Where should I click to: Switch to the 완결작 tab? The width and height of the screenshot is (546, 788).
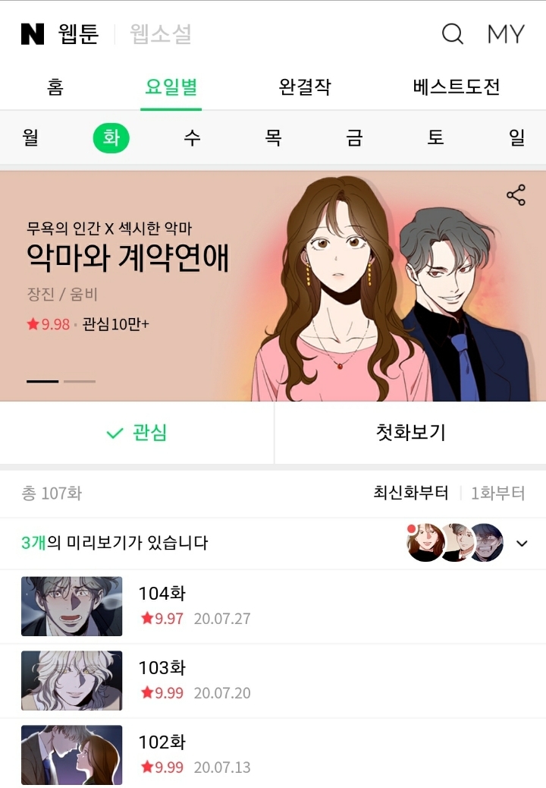[305, 87]
